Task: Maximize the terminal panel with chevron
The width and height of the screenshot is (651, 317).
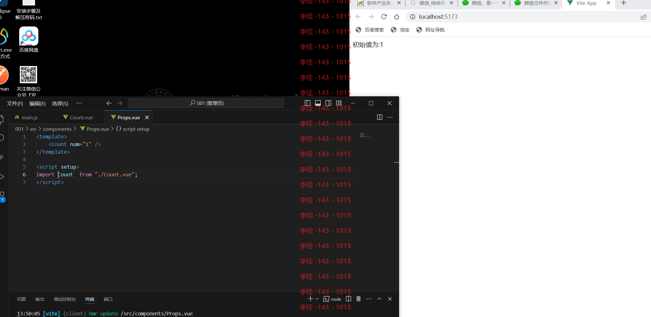Action: point(380,299)
